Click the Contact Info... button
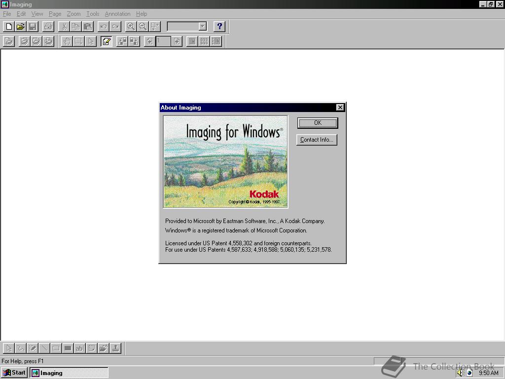The width and height of the screenshot is (505, 379). click(317, 140)
